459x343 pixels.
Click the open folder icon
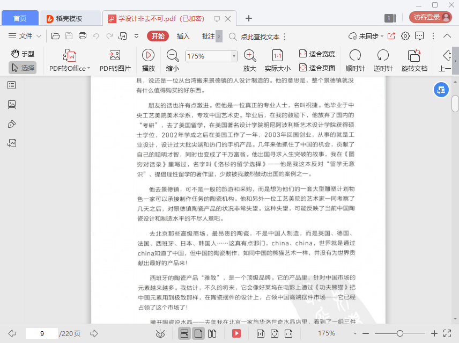coord(56,36)
